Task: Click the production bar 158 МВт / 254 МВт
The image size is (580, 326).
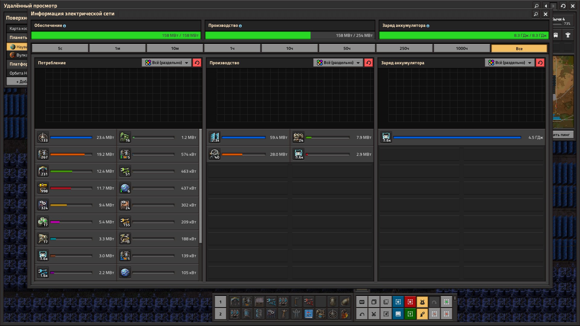Action: coord(290,35)
